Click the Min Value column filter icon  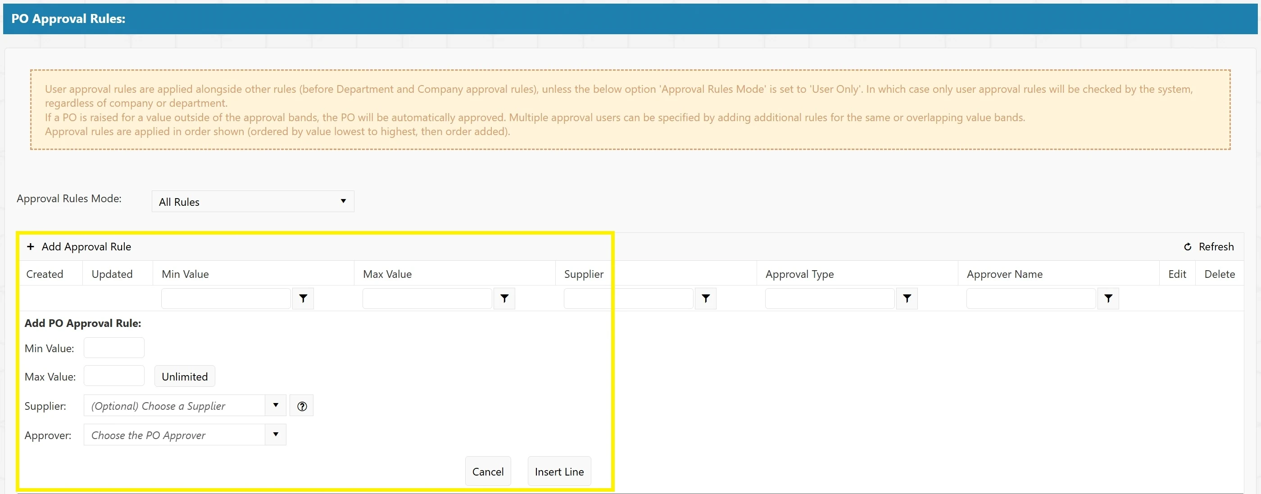pos(303,298)
